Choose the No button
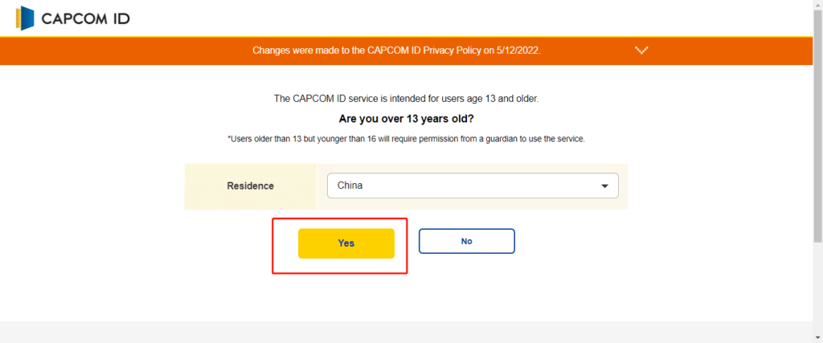823x343 pixels. [x=467, y=241]
